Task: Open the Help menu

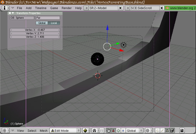Action: 78,8
